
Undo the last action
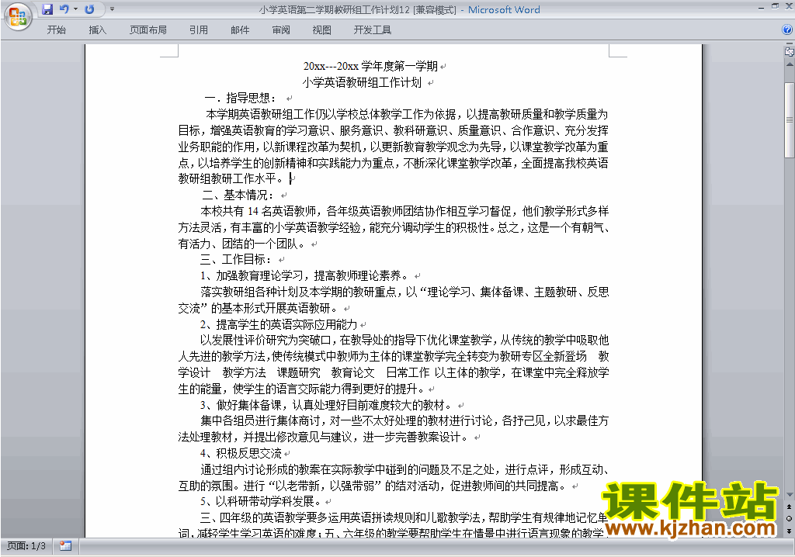tap(64, 9)
